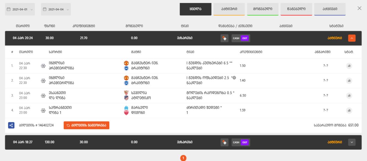
Task: Click the football icon in ესპანეთი row
Action: (43, 95)
